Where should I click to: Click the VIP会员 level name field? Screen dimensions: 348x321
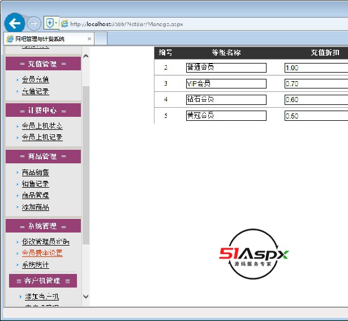(226, 83)
